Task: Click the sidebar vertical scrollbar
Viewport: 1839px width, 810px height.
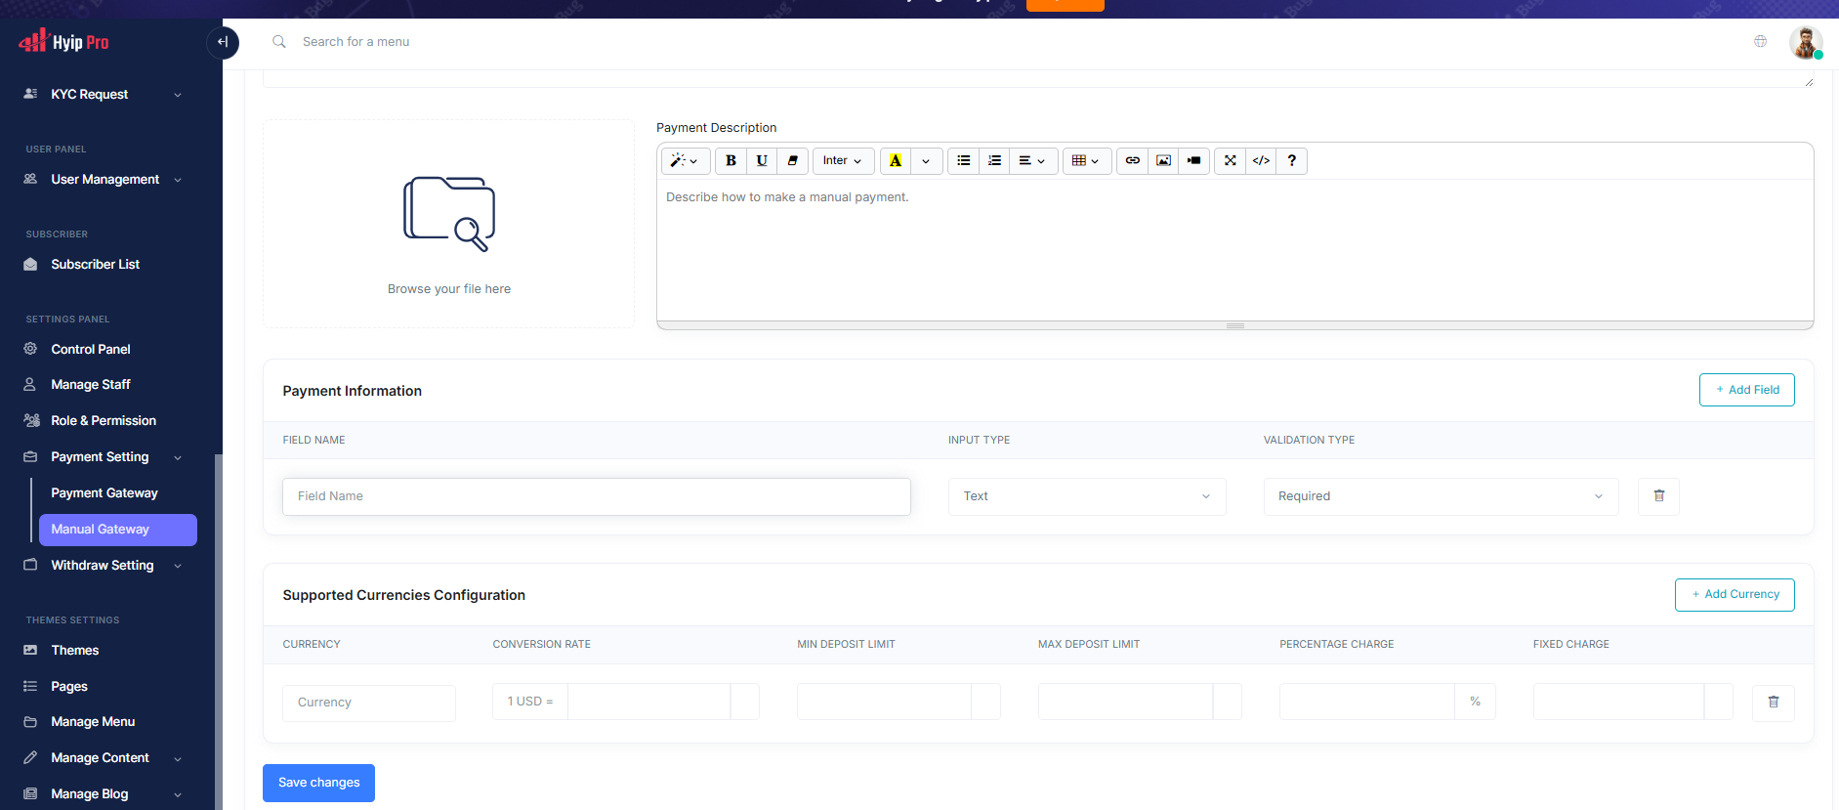Action: (x=219, y=631)
